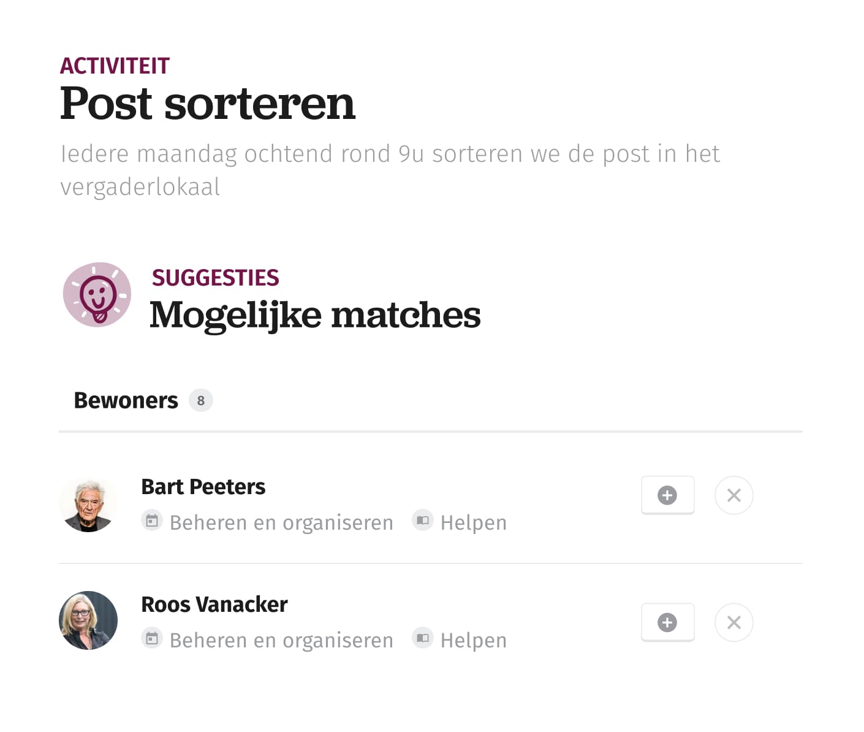This screenshot has width=864, height=732.
Task: Open Roos Vanacker profile photo
Action: pyautogui.click(x=88, y=620)
